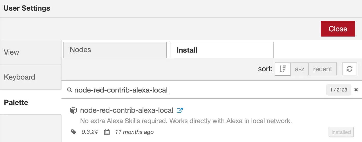362x142 pixels.
Task: Switch to the Nodes tab
Action: 115,50
